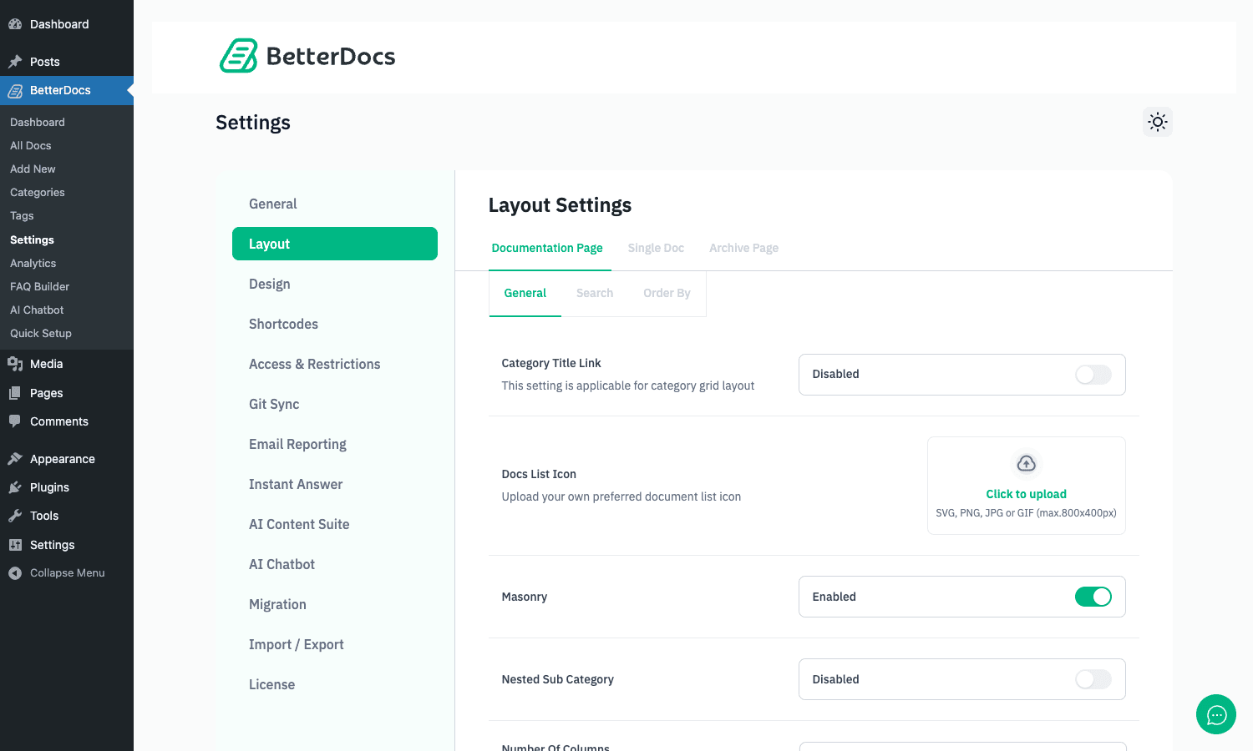Open License settings section
The height and width of the screenshot is (751, 1253).
[x=335, y=684]
